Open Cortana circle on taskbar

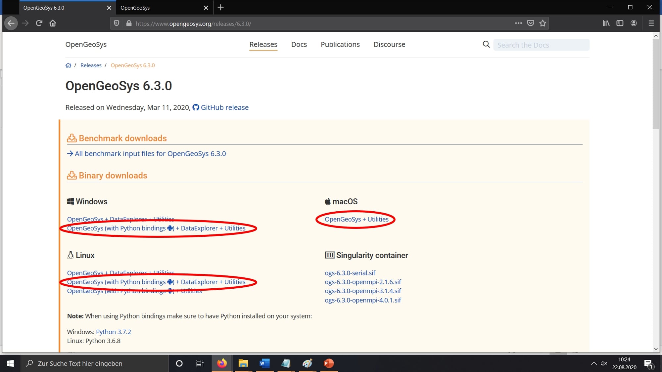coord(179,363)
